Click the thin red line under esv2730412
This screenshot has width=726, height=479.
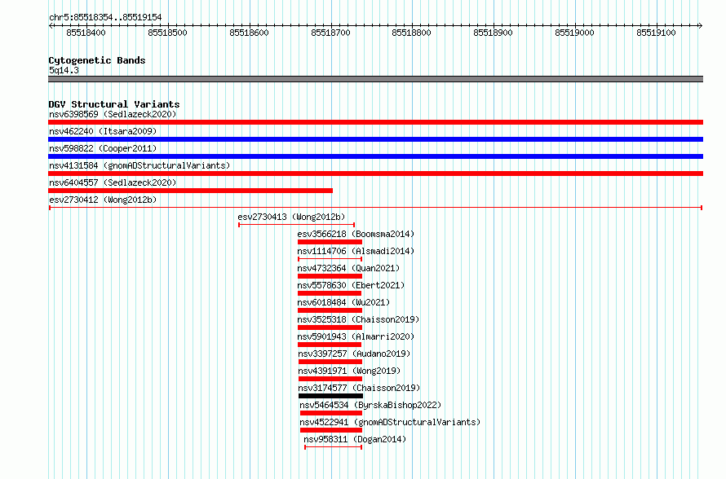[x=375, y=208]
